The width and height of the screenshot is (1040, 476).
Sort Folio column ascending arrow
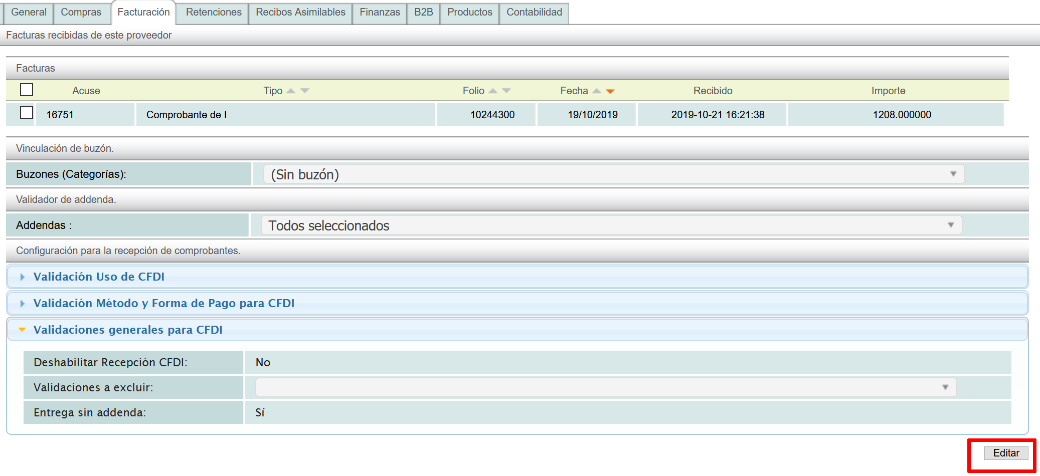point(493,91)
